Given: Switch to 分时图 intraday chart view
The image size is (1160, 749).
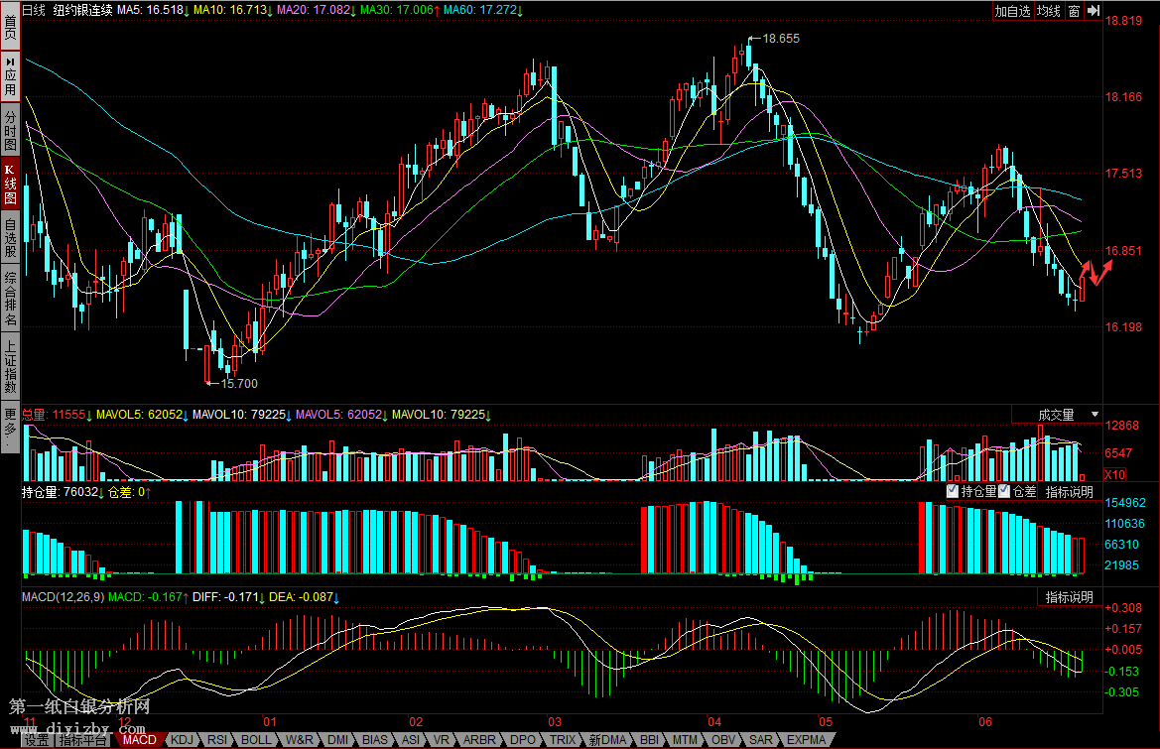Looking at the screenshot, I should 10,129.
